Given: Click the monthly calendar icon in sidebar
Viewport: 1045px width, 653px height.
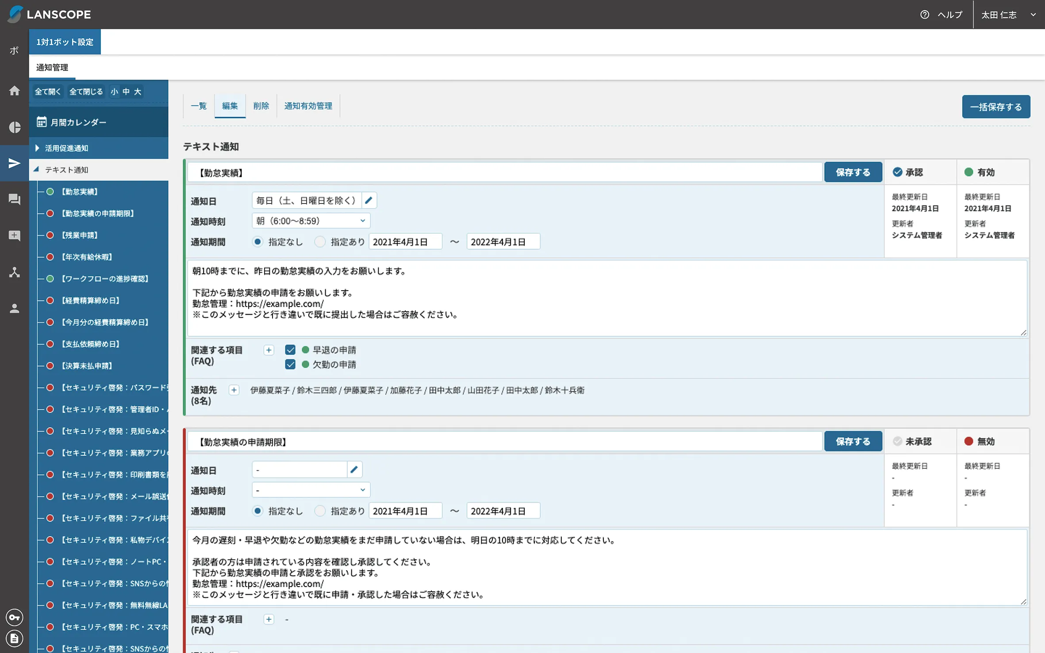Looking at the screenshot, I should (41, 122).
